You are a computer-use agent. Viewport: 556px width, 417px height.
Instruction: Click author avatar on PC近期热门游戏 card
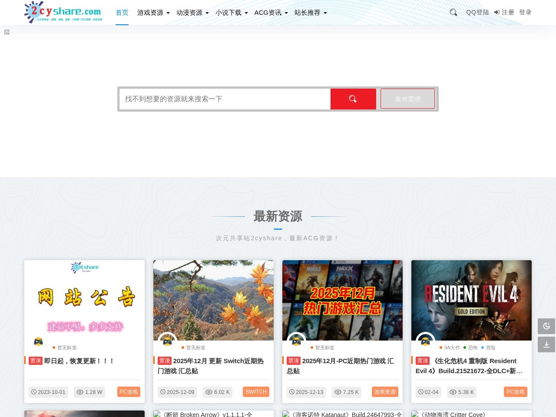(x=297, y=341)
